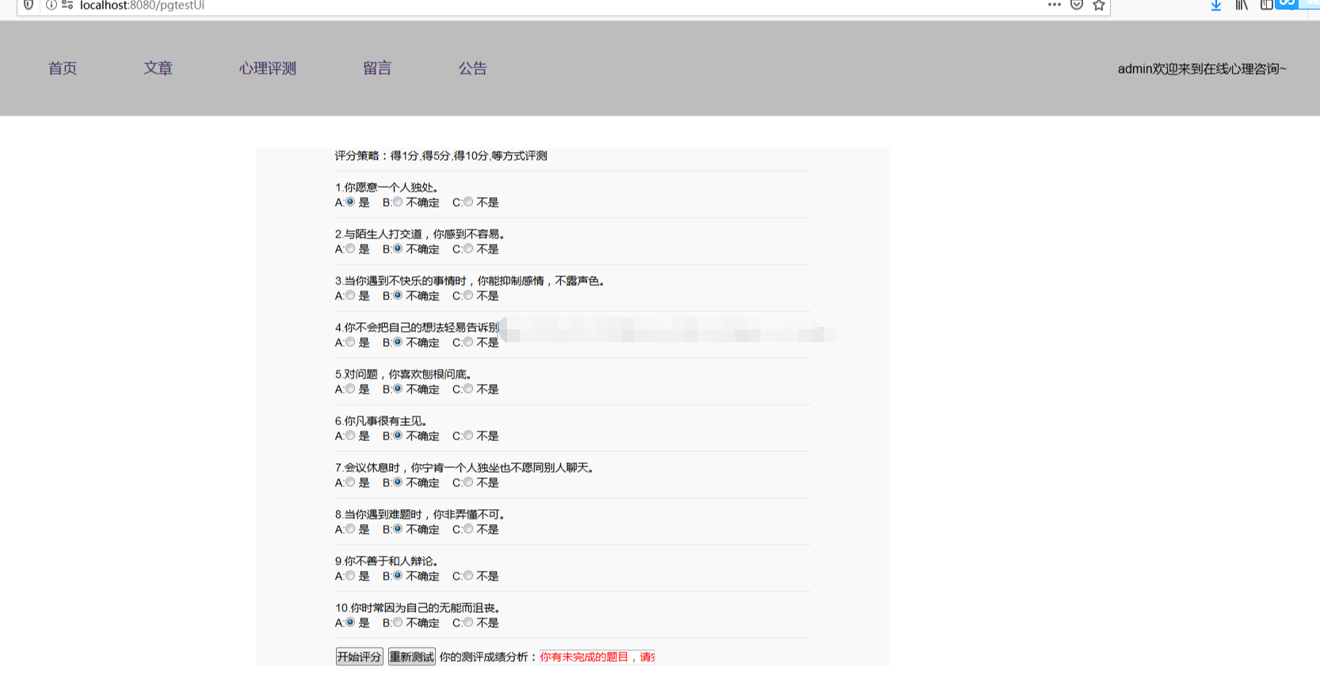
Task: Open the page actions three-dot menu
Action: 1054,5
